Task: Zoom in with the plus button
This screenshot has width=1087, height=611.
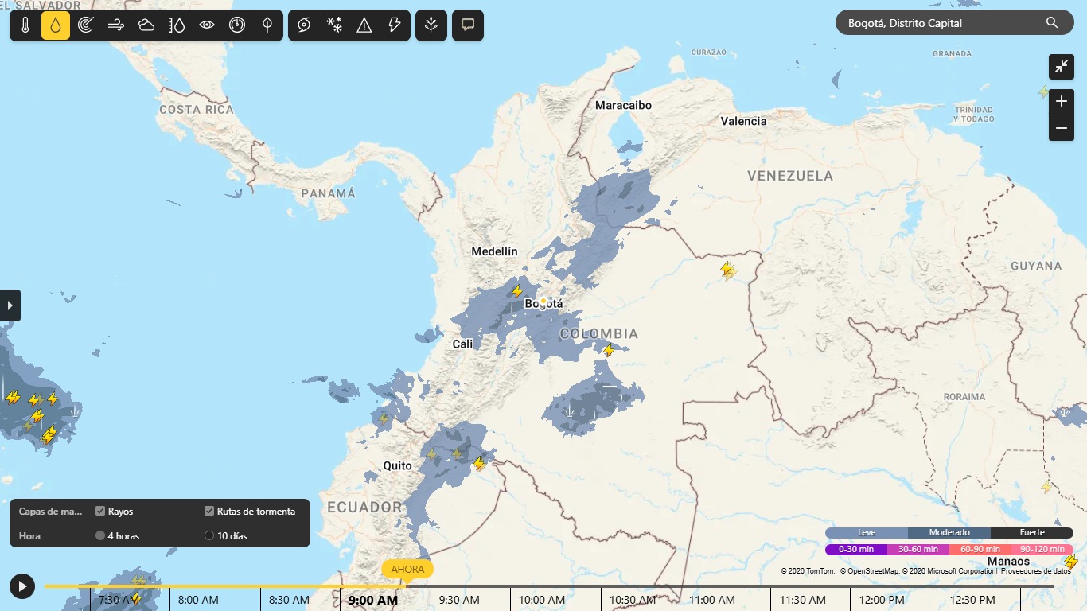Action: (1062, 102)
